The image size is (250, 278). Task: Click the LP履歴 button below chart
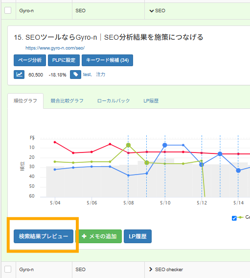[137, 236]
